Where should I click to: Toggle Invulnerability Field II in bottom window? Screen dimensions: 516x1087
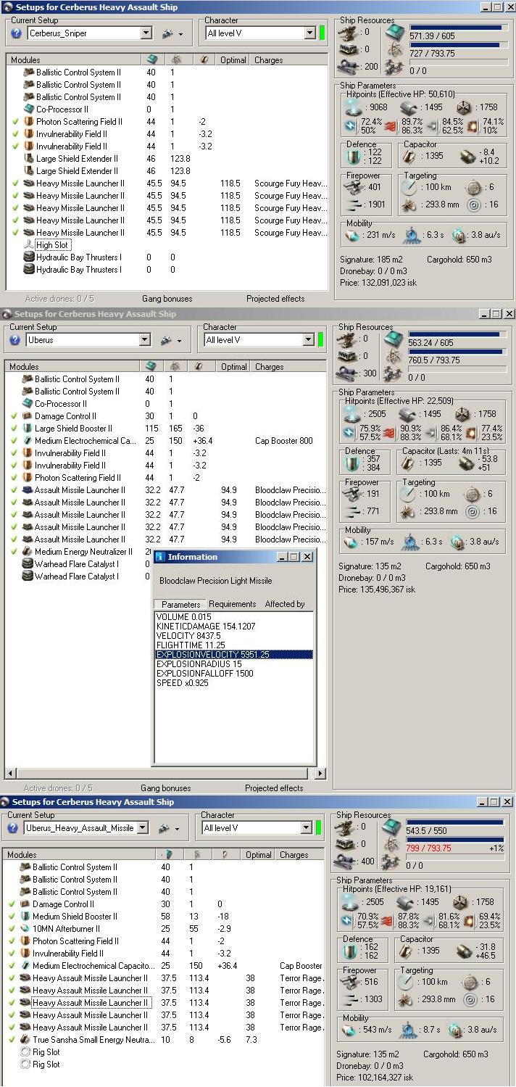click(x=12, y=954)
